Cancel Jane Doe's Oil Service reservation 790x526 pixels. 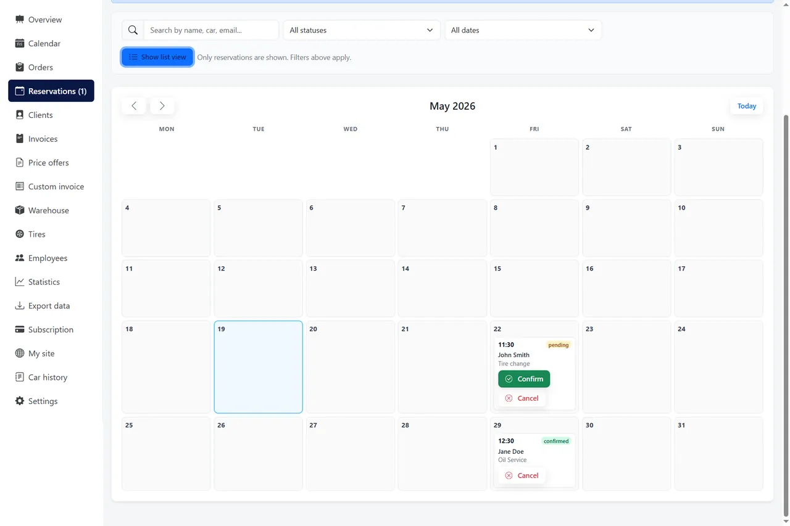point(522,475)
